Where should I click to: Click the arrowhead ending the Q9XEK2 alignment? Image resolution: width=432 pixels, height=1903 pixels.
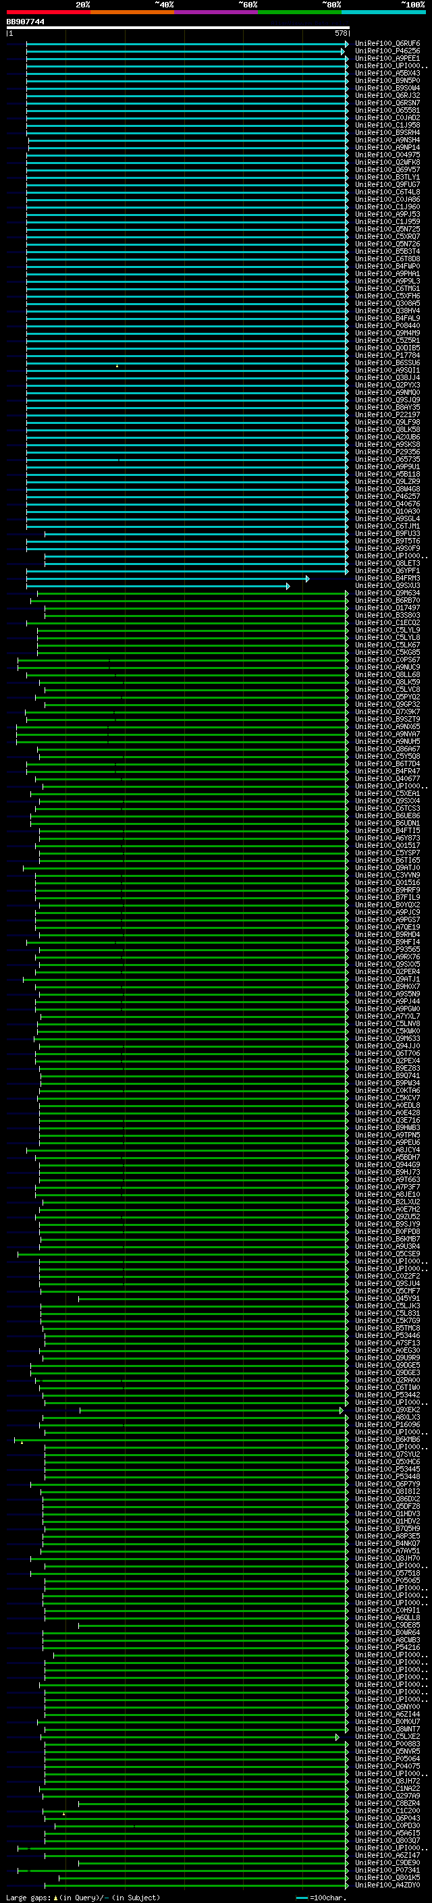[x=341, y=1410]
